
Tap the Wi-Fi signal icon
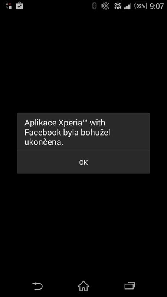pos(118,6)
